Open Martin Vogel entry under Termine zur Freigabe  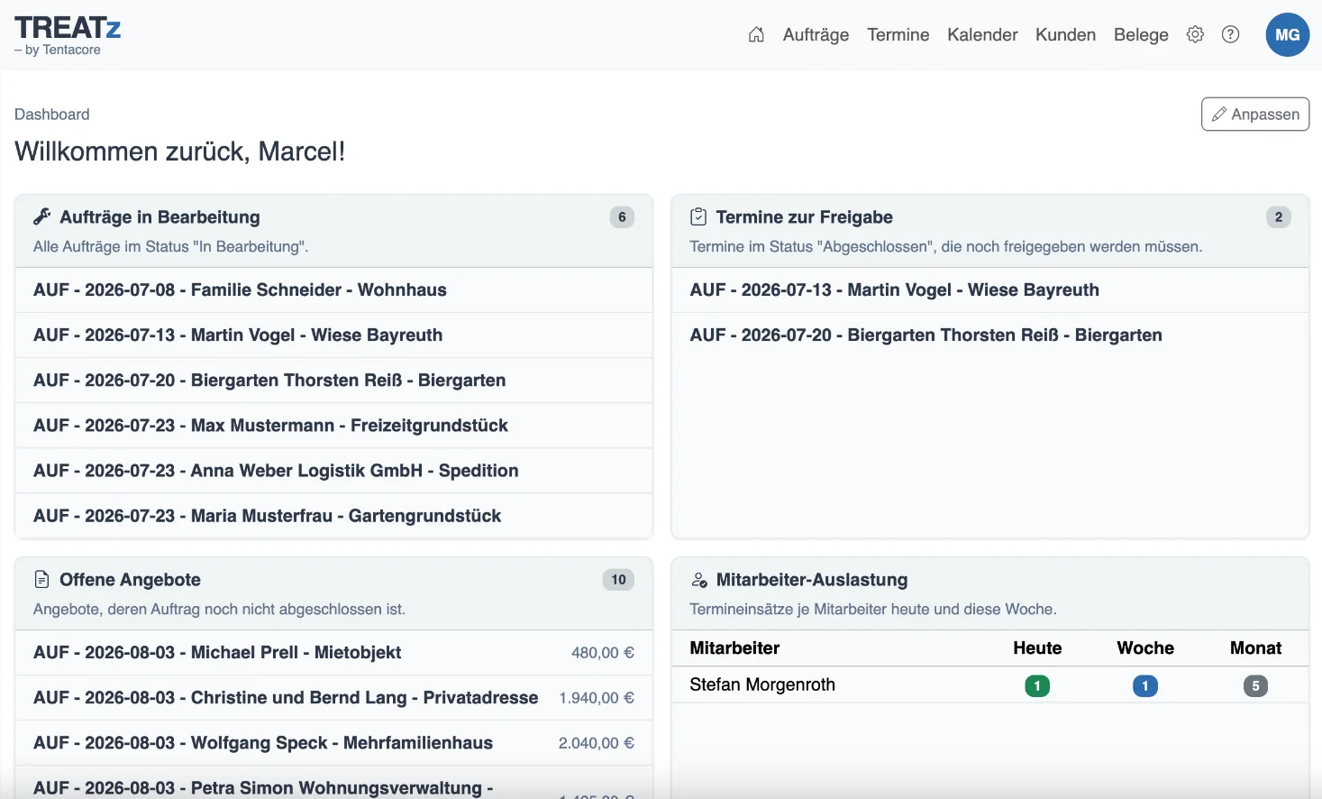pos(990,289)
